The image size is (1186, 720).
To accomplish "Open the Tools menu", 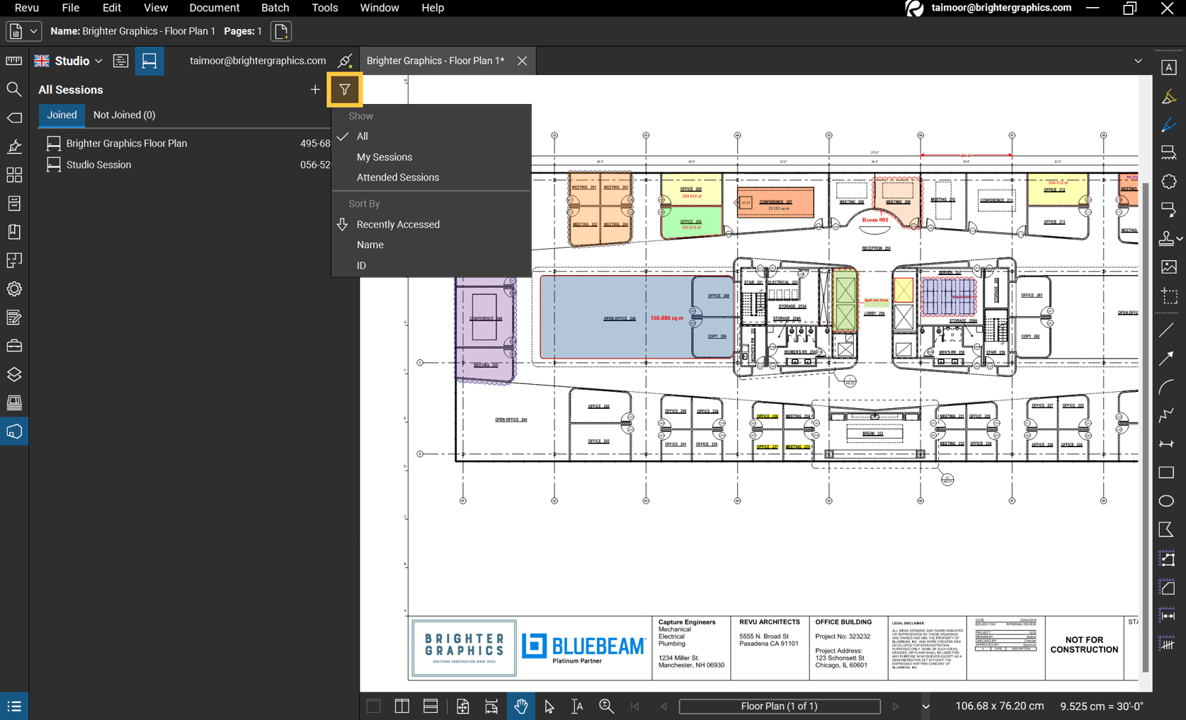I will tap(324, 8).
